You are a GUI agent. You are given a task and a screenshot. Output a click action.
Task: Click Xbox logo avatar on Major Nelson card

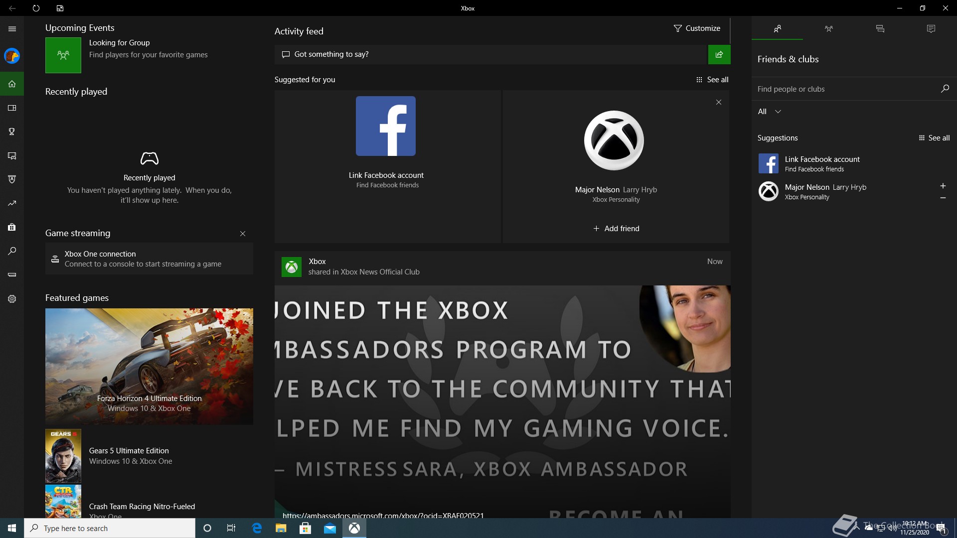pyautogui.click(x=614, y=140)
